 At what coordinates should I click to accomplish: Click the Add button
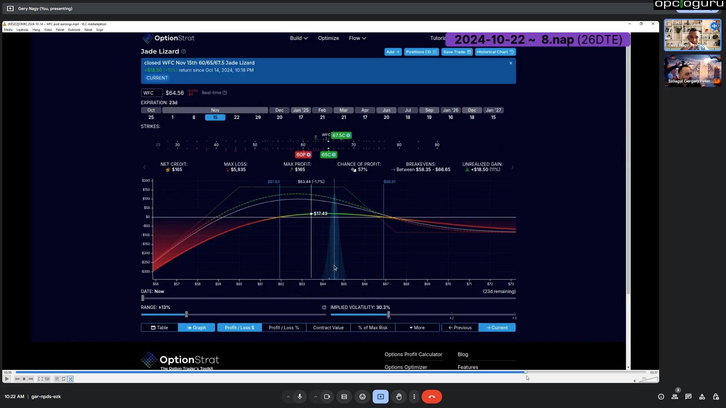pyautogui.click(x=393, y=52)
